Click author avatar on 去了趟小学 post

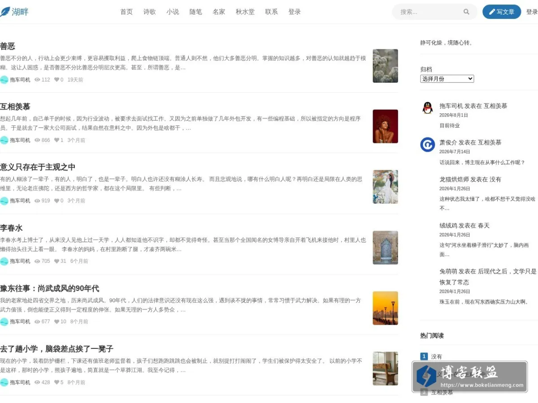pos(4,382)
